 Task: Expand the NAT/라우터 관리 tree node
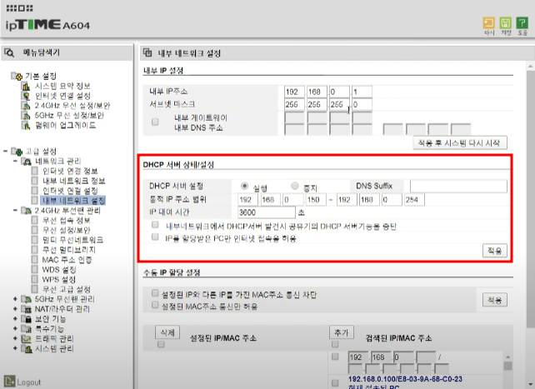15,309
